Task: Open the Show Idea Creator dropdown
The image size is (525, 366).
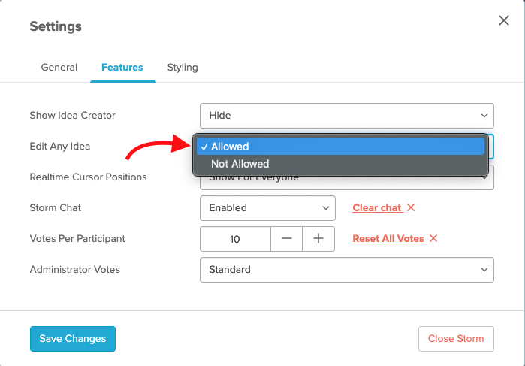Action: 347,116
